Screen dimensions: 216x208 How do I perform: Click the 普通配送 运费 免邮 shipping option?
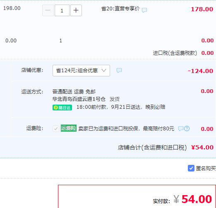tap(74, 92)
